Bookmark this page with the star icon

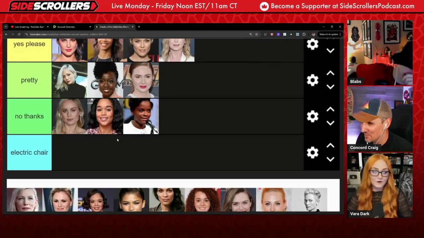pyautogui.click(x=256, y=34)
